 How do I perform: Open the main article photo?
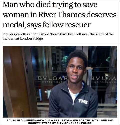pos(60,82)
